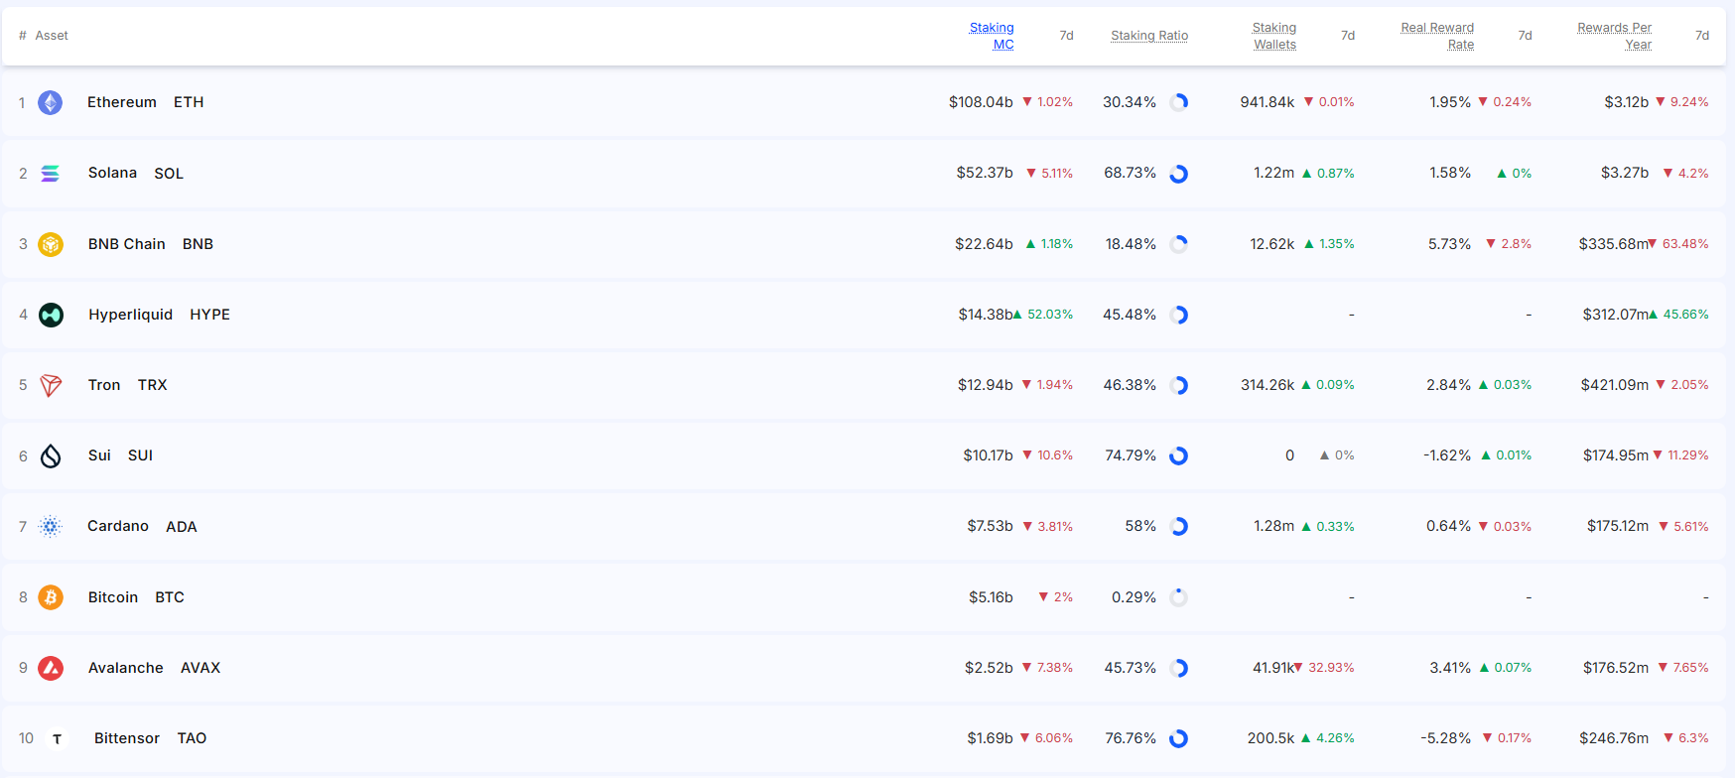Open the Cardano asset name
The height and width of the screenshot is (778, 1735).
pyautogui.click(x=118, y=526)
